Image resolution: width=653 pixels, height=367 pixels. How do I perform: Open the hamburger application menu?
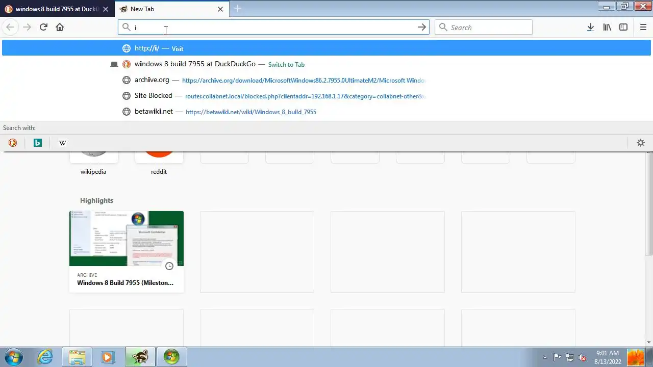pyautogui.click(x=643, y=27)
